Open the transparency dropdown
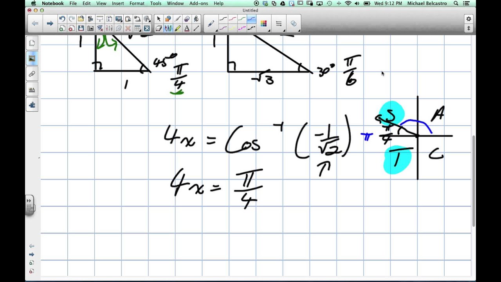The width and height of the screenshot is (501, 282). coord(294,23)
